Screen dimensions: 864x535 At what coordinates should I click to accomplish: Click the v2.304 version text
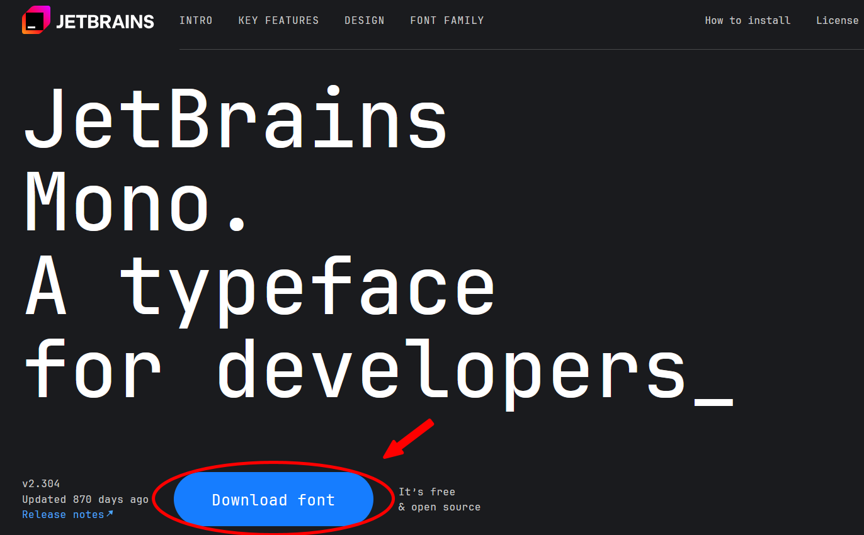[41, 484]
